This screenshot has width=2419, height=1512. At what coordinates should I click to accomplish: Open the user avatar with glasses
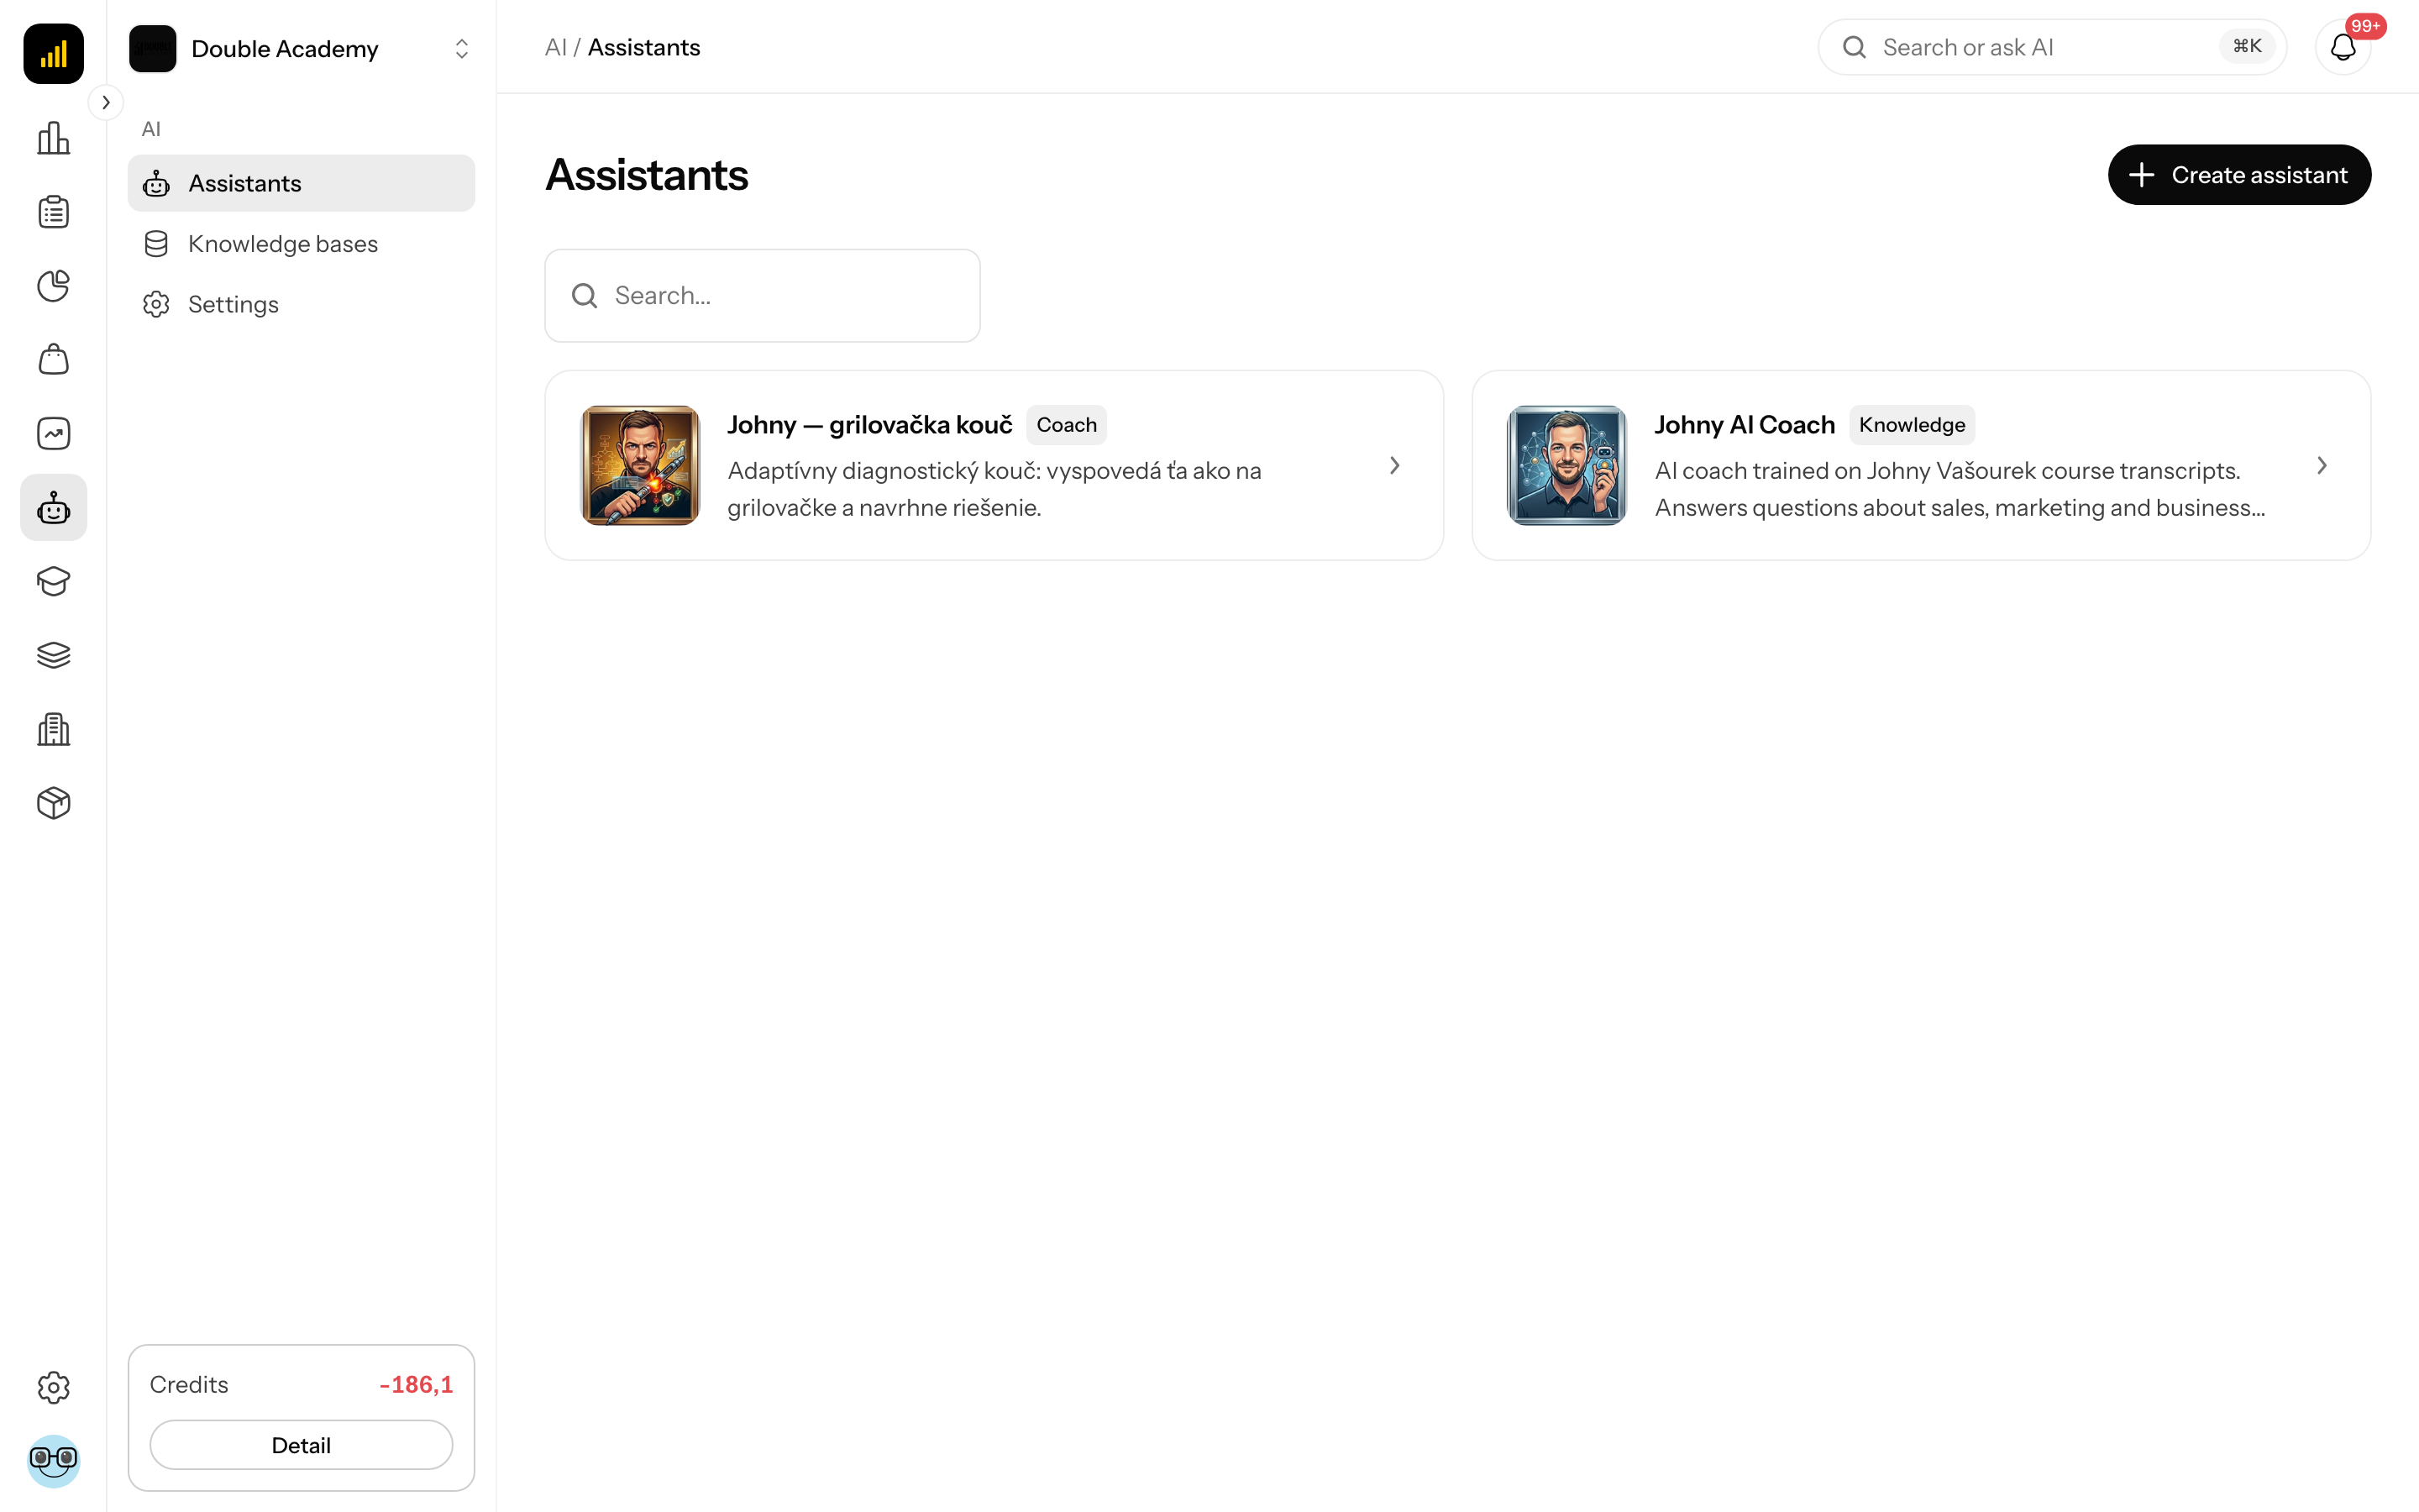coord(54,1461)
